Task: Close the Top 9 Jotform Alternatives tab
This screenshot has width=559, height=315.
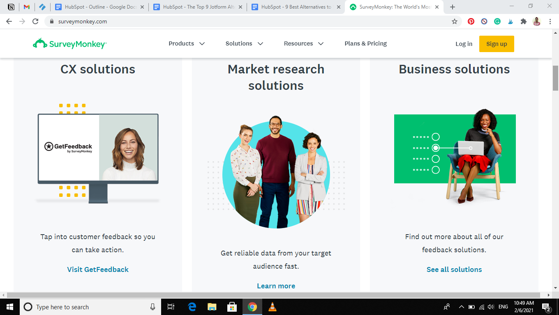Action: click(x=240, y=7)
